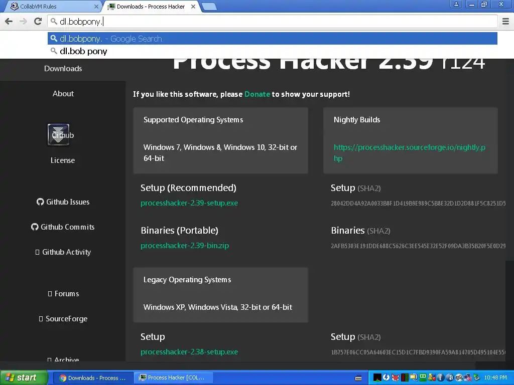This screenshot has height=385, width=514.
Task: Click the magnifier icon in address bar
Action: pos(54,21)
